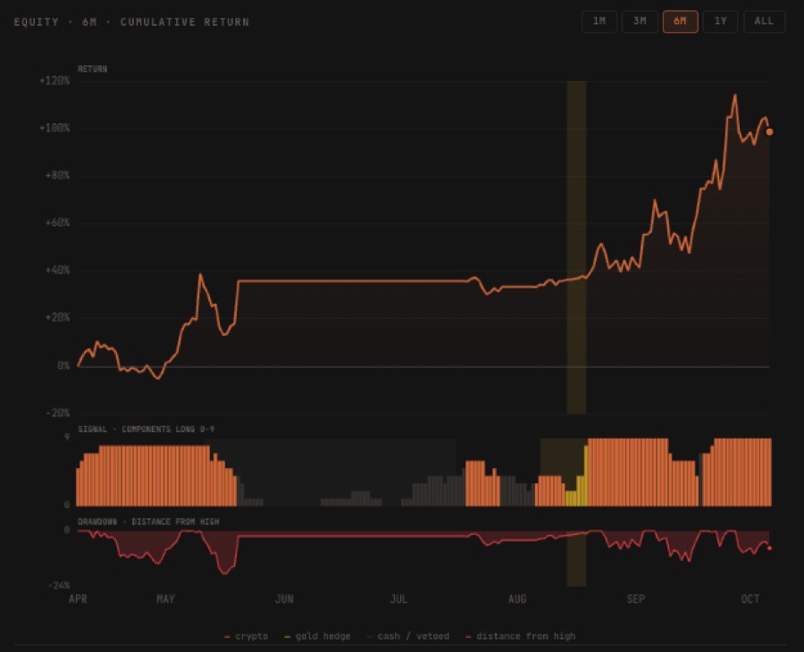Screen dimensions: 804x652
Task: Click the +80% axis label
Action: [x=57, y=175]
